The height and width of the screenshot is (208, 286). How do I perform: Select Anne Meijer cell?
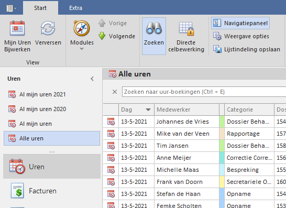click(x=187, y=158)
